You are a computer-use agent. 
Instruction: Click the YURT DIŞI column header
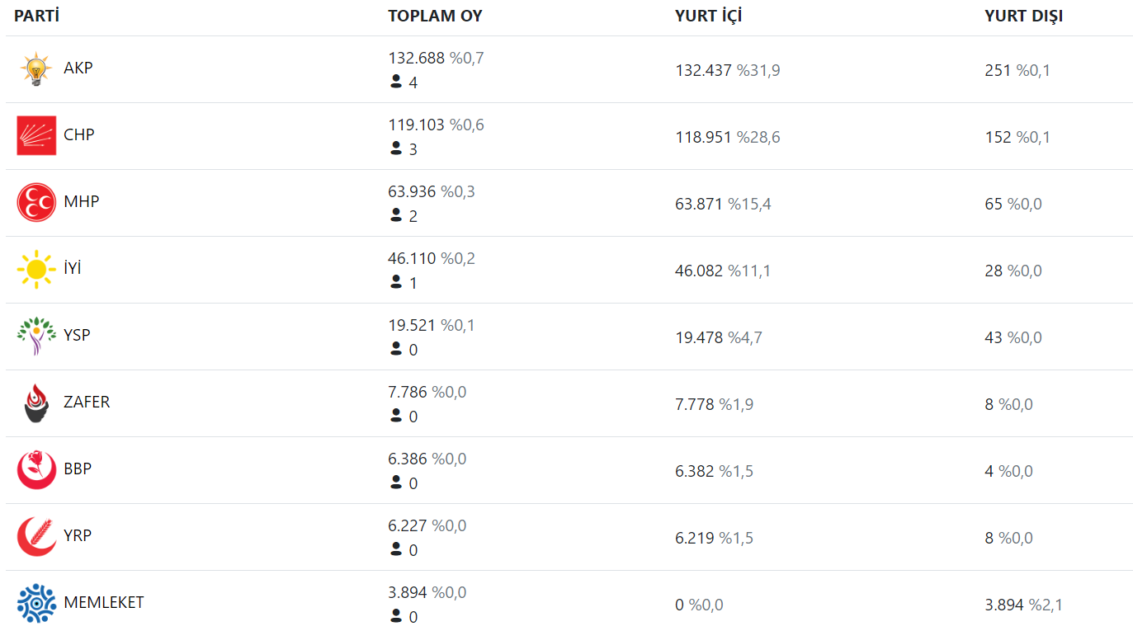tap(1023, 16)
